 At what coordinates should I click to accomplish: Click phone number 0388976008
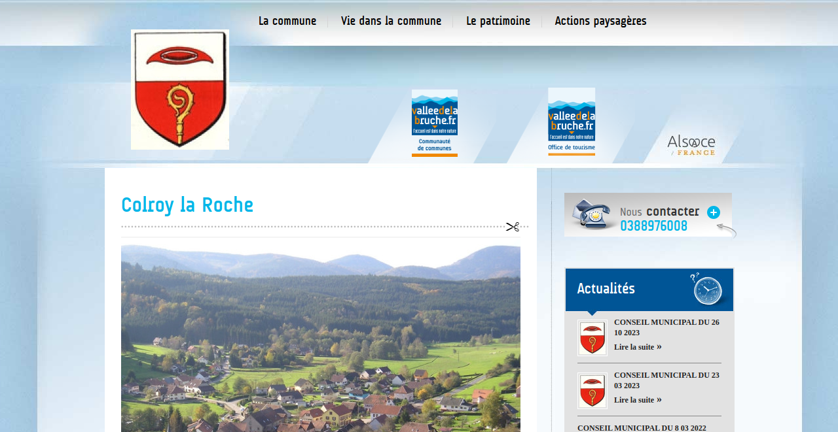654,226
